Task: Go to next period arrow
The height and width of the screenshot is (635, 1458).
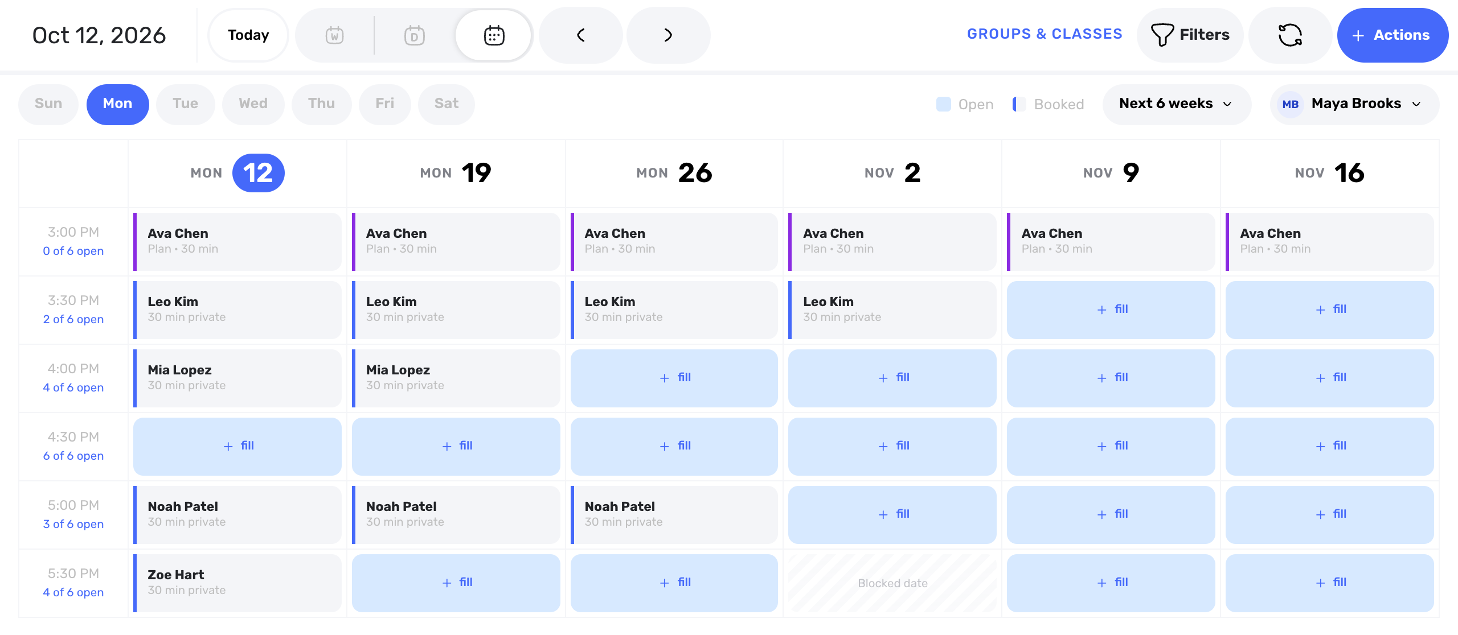Action: (668, 35)
